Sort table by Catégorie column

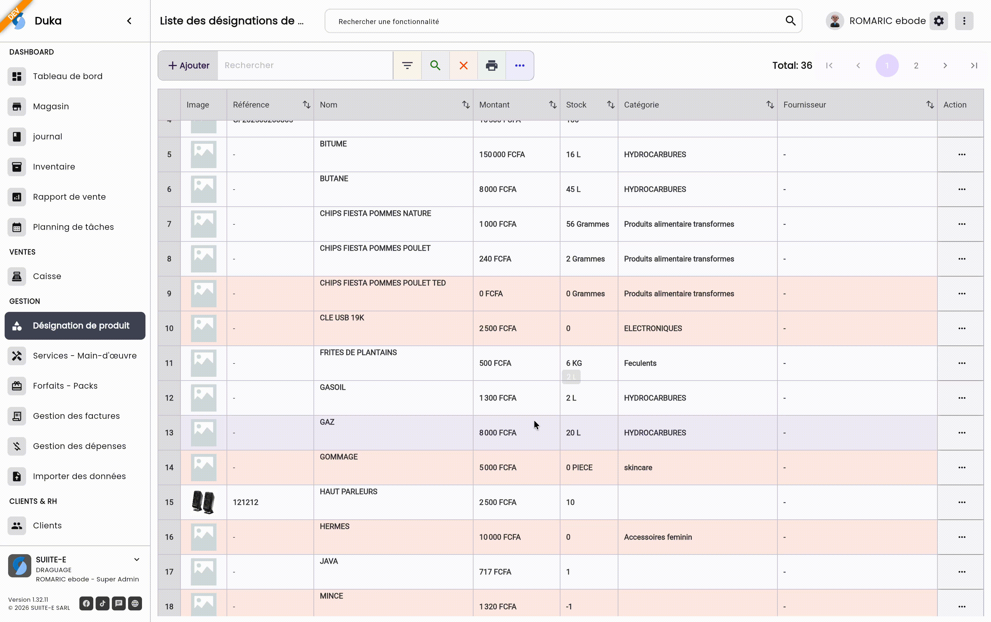pos(770,105)
